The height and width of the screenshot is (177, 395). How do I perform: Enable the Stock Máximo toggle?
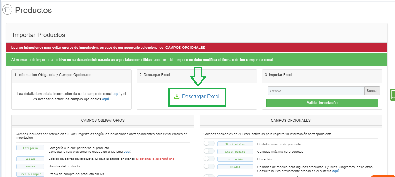[x=209, y=151]
